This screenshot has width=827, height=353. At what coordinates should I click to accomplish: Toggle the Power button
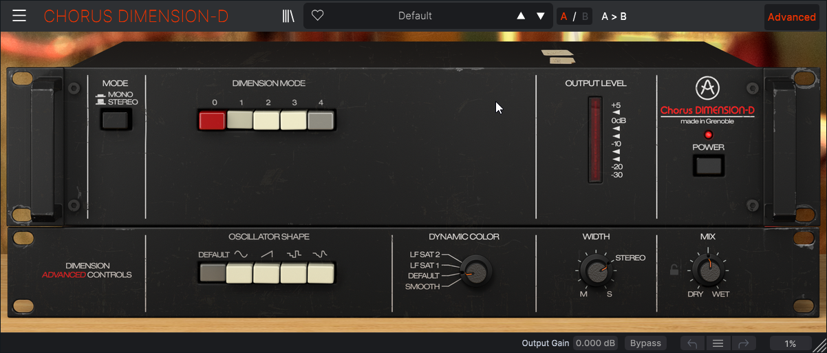[709, 165]
